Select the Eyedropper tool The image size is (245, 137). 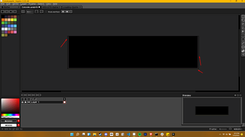point(243,28)
